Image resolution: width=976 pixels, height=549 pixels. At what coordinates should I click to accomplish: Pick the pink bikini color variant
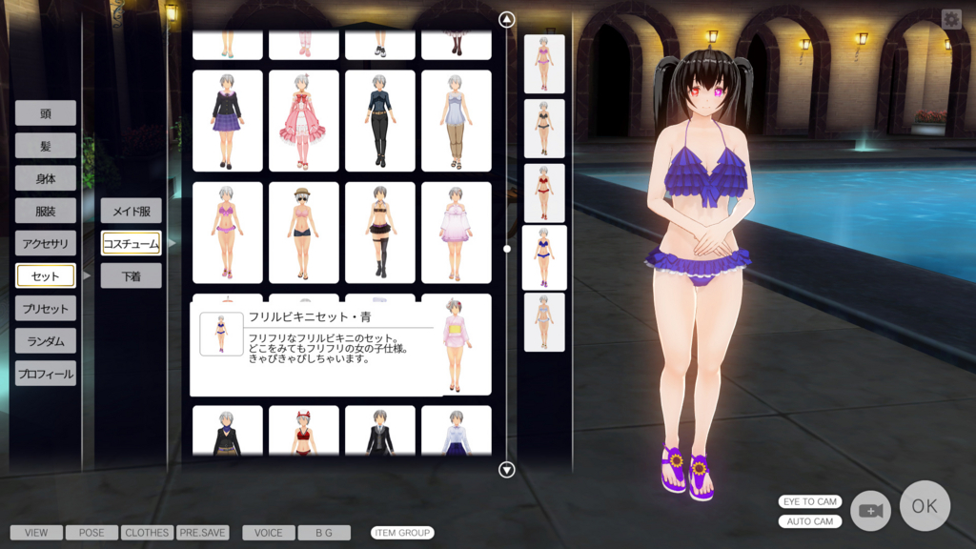coord(544,64)
